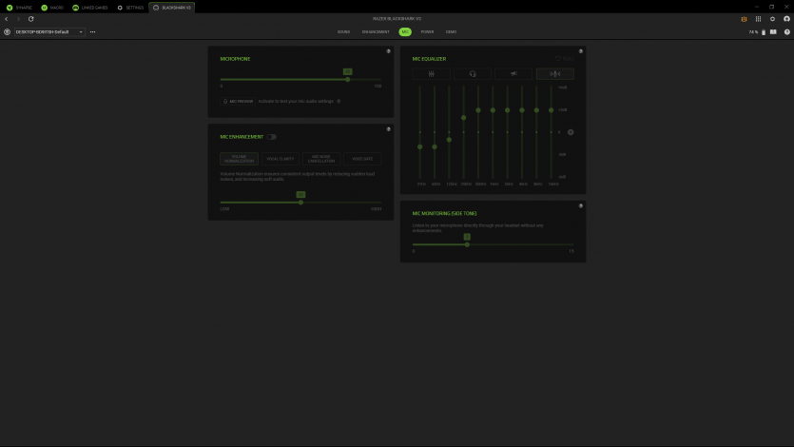The width and height of the screenshot is (794, 447).
Task: Open the DESKTOP profile dropdown
Action: [x=49, y=31]
